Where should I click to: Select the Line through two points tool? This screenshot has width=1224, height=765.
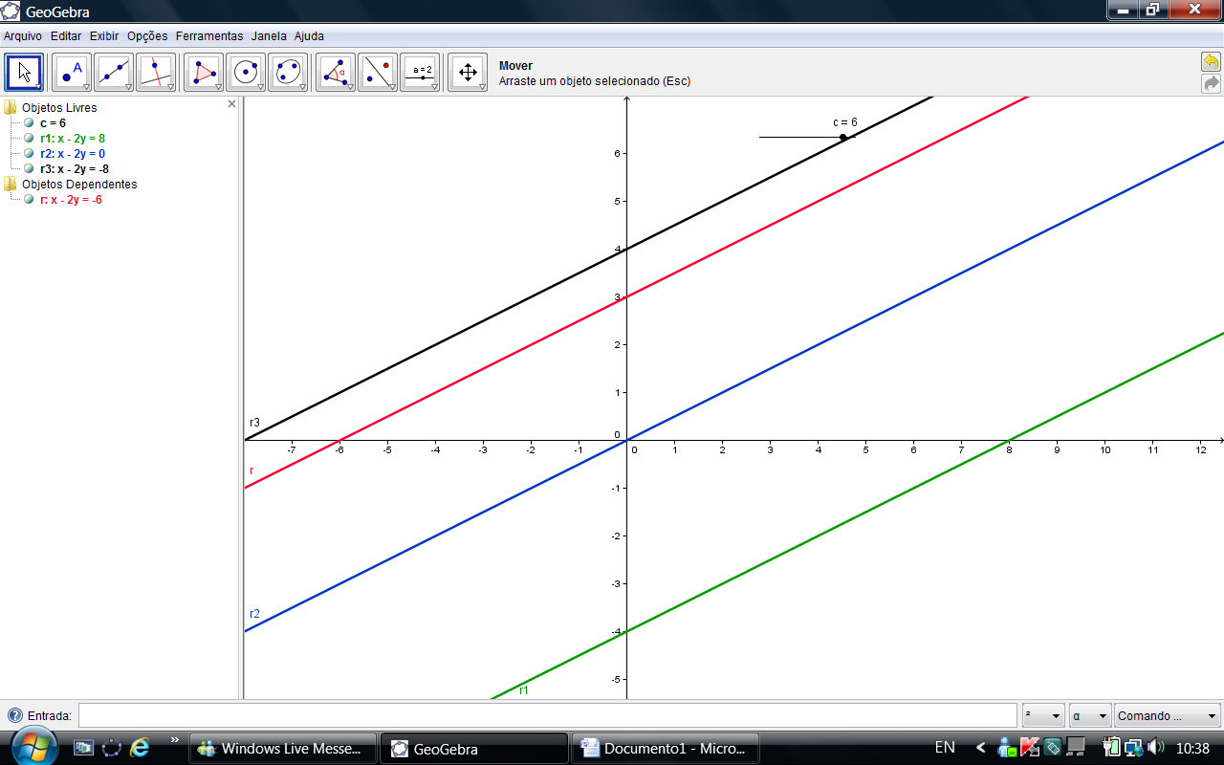pyautogui.click(x=114, y=72)
